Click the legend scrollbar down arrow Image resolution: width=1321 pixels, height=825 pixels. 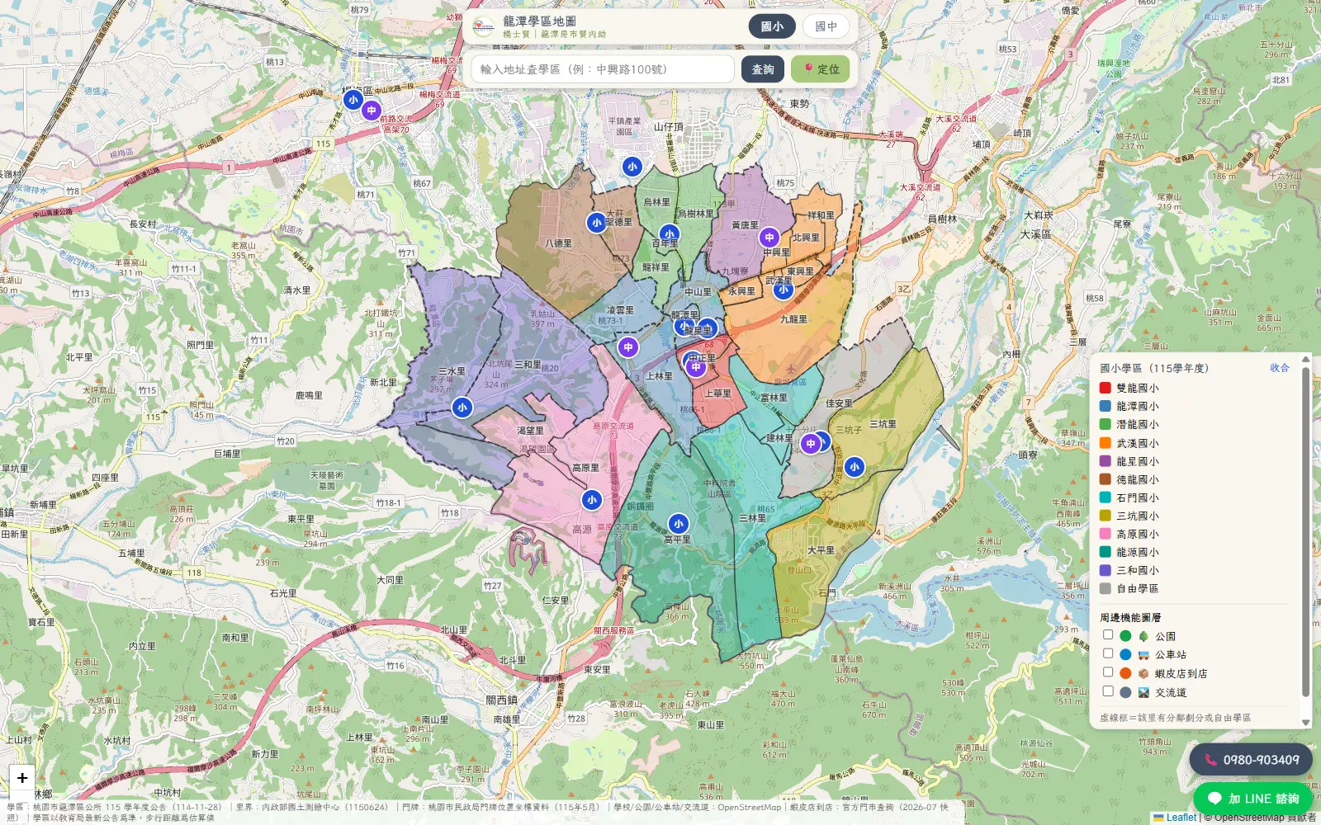pos(1305,723)
